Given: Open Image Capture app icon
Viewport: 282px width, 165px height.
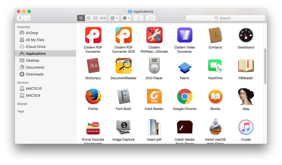Looking at the screenshot, I should [x=124, y=127].
